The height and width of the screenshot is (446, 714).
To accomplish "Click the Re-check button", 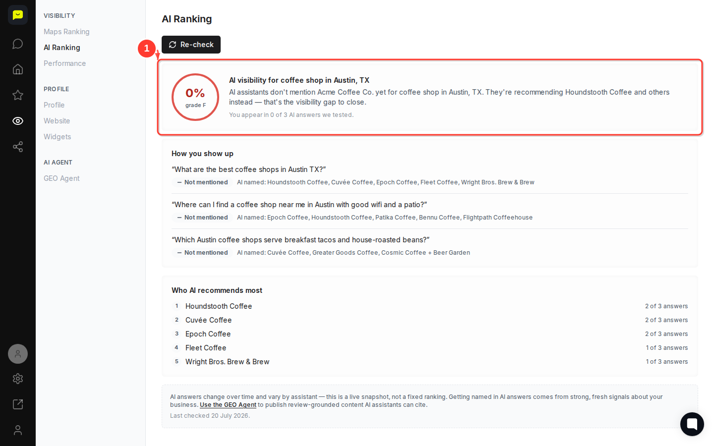I will click(x=191, y=45).
